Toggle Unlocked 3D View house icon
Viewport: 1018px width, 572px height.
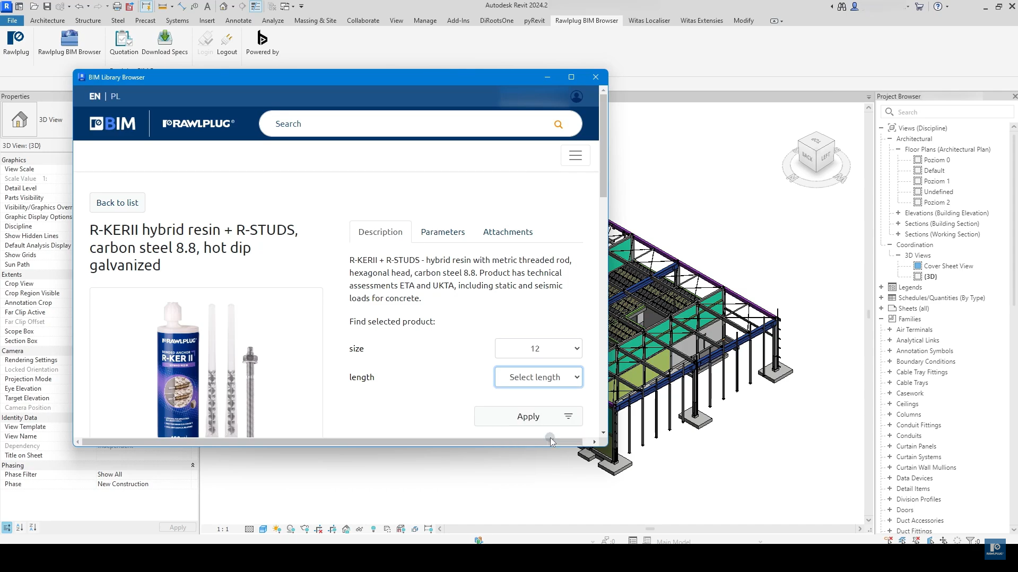point(346,529)
